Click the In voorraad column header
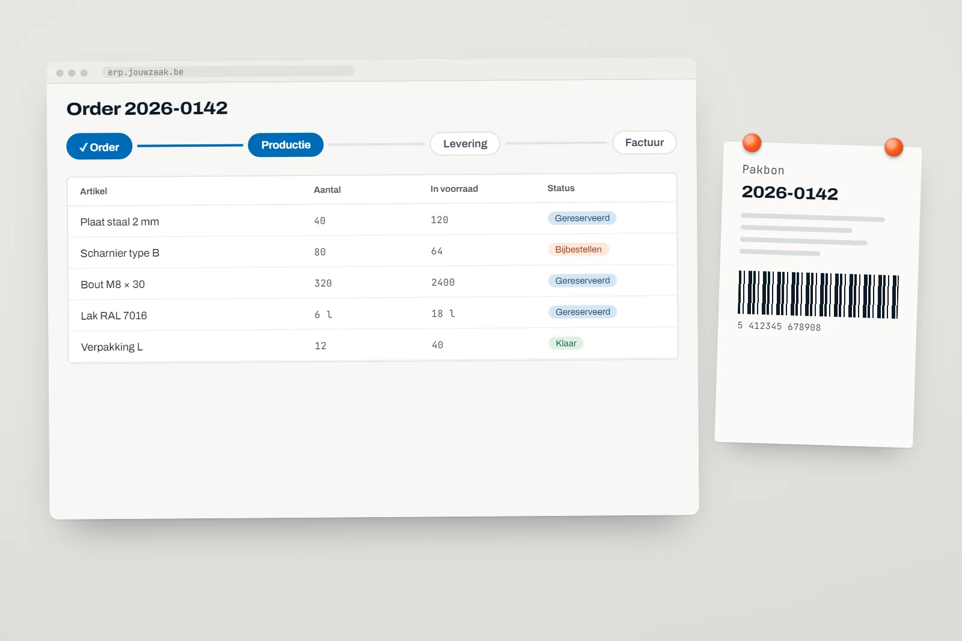Screen dimensions: 962x641 (x=454, y=189)
